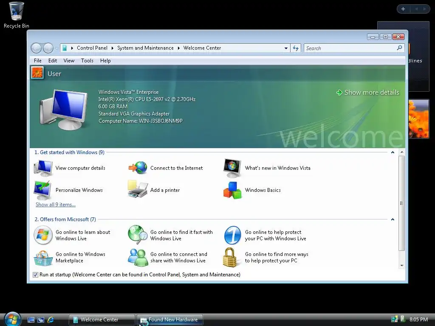Open the Windows Marketplace basket icon
435x326 pixels.
click(x=43, y=258)
